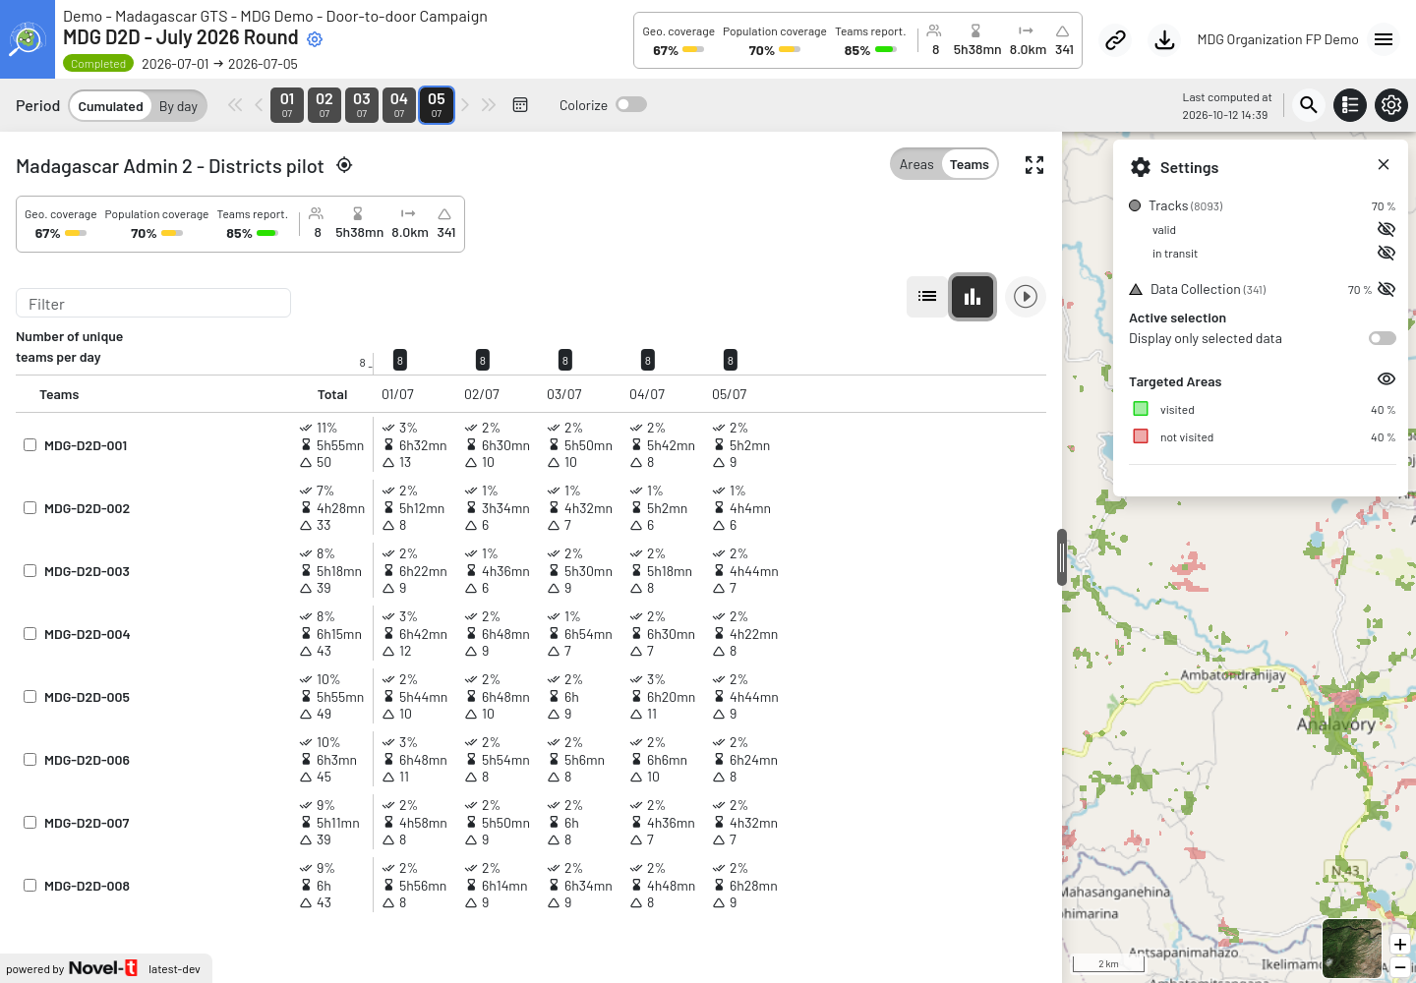
Task: Jump to the first day
Action: pos(235,105)
